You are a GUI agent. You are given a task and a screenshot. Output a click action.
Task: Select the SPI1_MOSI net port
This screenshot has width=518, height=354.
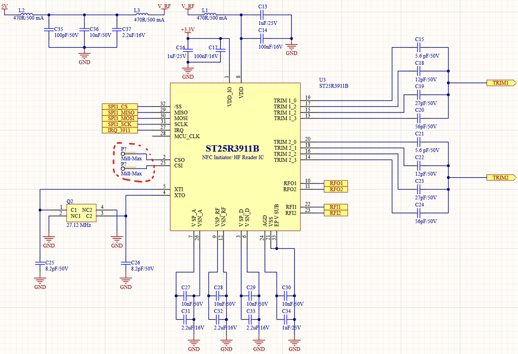click(x=120, y=118)
